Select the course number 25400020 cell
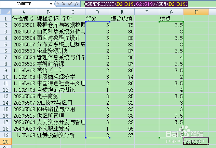This screenshot has width=216, height=148. pyautogui.click(x=24, y=129)
